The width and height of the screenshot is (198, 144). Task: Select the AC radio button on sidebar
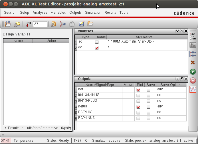(x=191, y=34)
